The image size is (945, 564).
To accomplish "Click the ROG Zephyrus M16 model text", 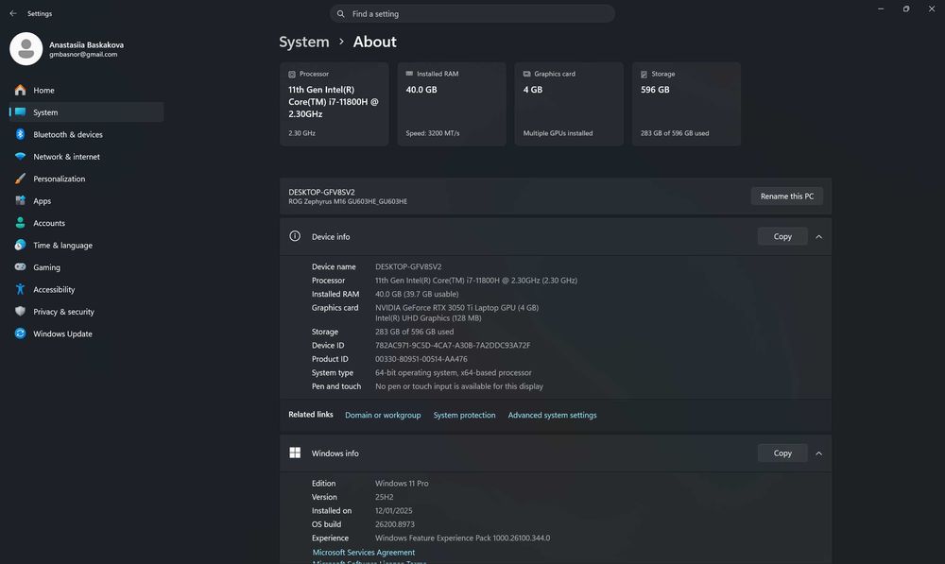I will 348,201.
